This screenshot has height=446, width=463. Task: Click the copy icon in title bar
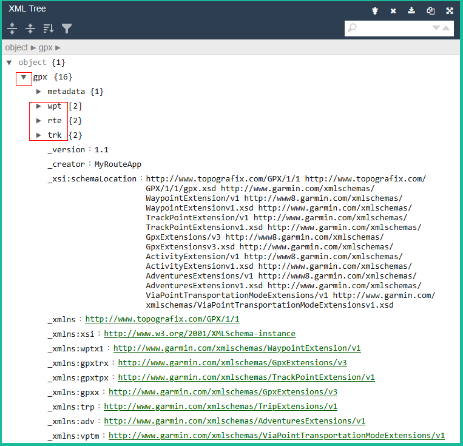430,10
